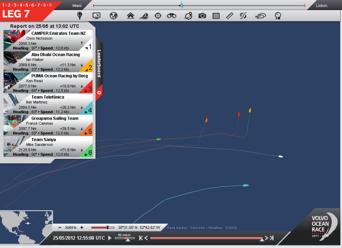Click the wind weather icon
This screenshot has height=248, width=342.
pyautogui.click(x=260, y=16)
